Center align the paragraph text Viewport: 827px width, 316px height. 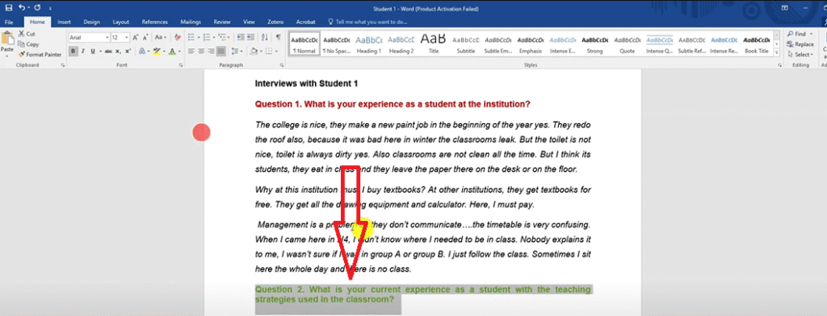(x=201, y=51)
